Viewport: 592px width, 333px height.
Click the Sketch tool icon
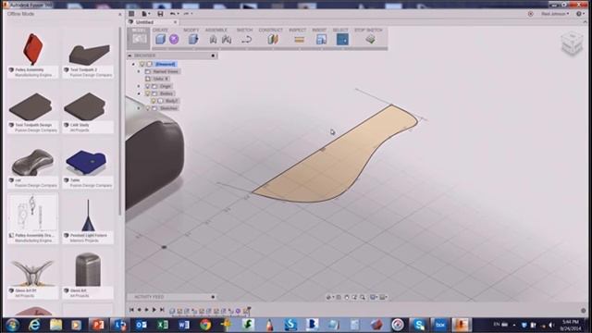tap(247, 39)
